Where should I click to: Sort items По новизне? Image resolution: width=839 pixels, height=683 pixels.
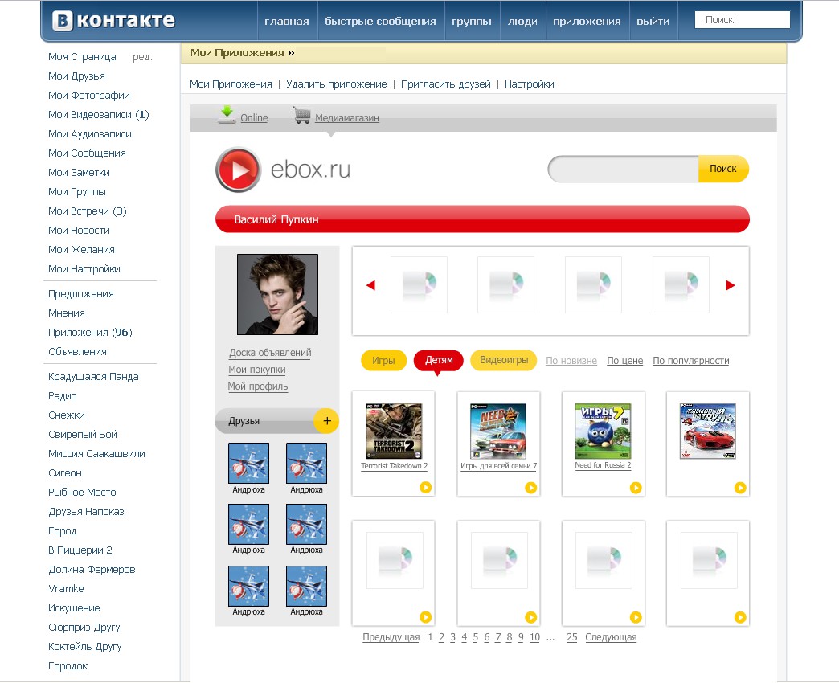click(x=571, y=361)
